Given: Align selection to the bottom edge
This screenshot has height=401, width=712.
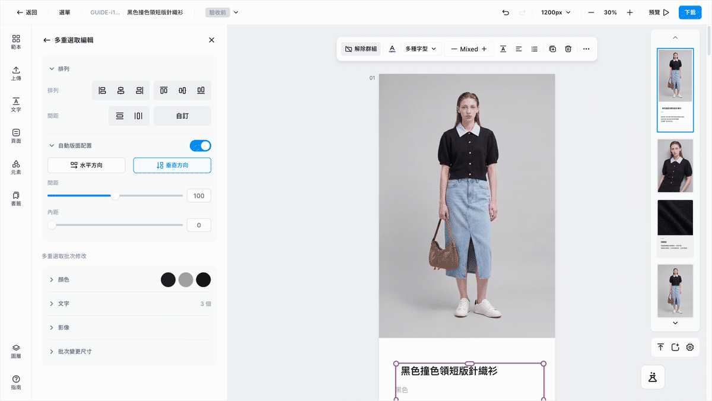Looking at the screenshot, I should pos(201,90).
